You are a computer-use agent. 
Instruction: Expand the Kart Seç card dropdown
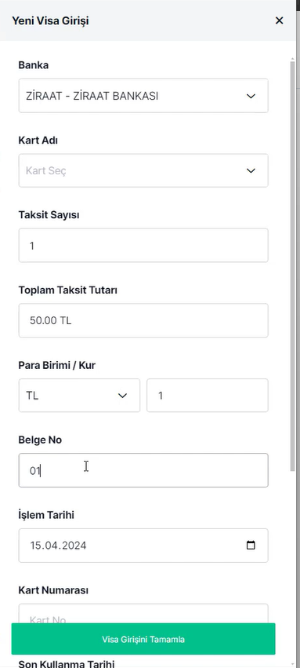click(143, 170)
